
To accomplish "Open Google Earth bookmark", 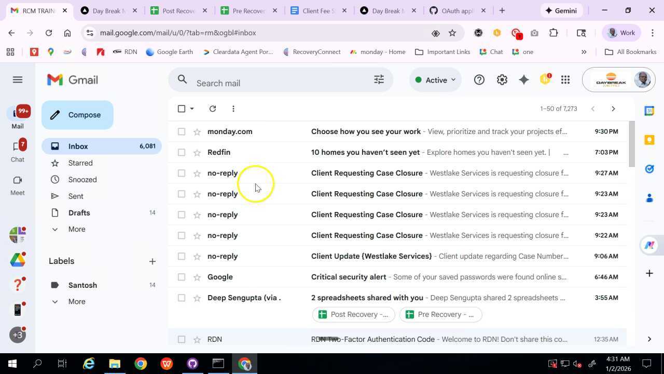I will [x=169, y=52].
